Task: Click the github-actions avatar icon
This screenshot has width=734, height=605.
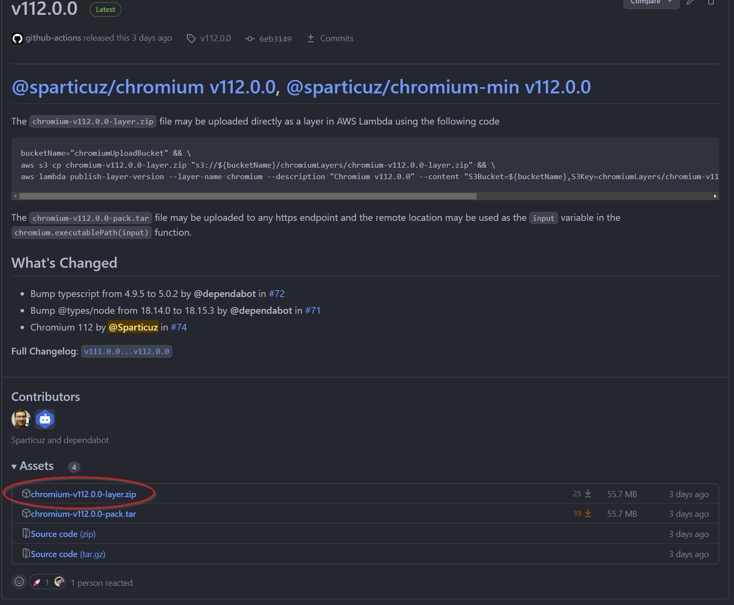Action: click(x=18, y=39)
